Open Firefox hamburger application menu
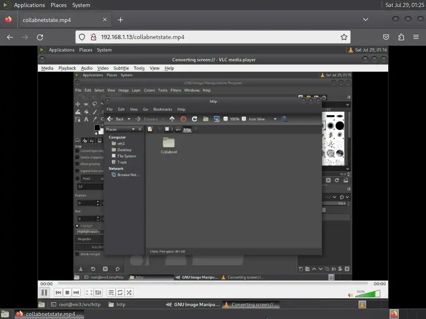This screenshot has height=319, width=426. pos(416,37)
